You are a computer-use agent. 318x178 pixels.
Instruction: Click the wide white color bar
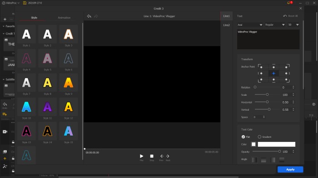click(x=276, y=144)
